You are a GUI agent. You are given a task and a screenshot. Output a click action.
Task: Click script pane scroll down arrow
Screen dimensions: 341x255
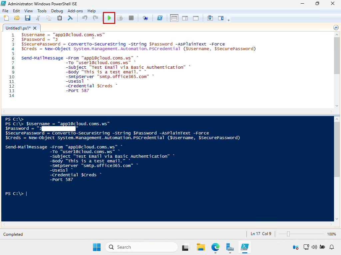[x=337, y=106]
